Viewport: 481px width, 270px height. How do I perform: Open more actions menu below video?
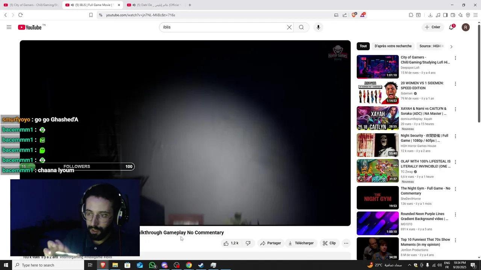click(x=346, y=243)
